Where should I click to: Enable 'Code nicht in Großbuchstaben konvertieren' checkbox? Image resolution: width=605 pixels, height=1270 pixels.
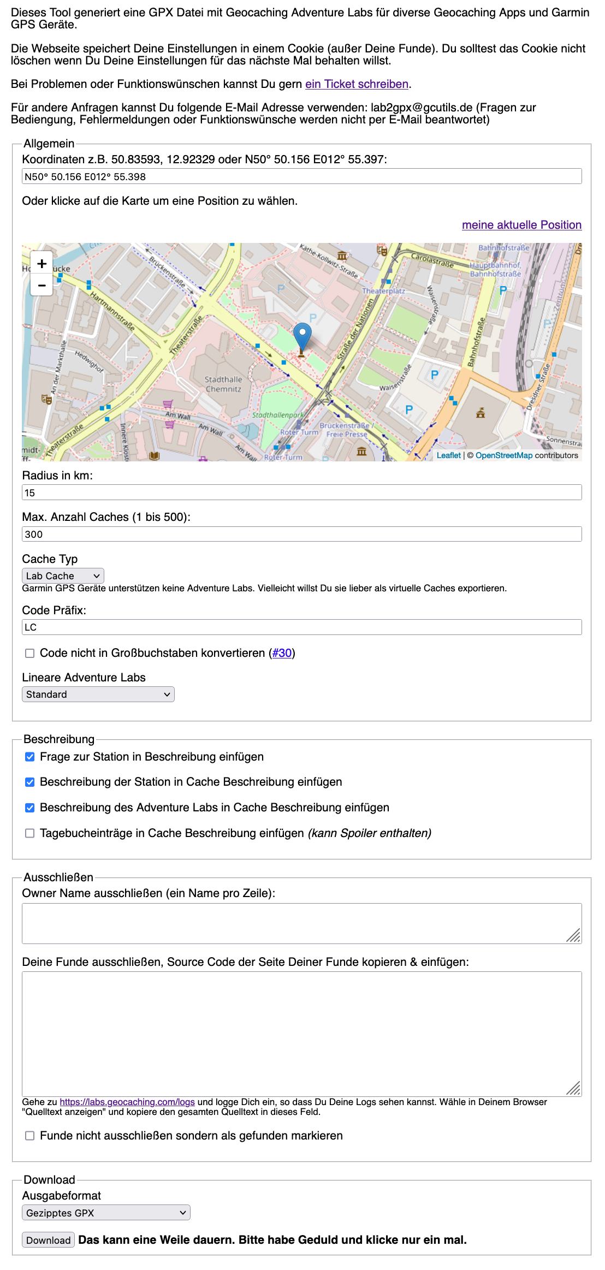(x=30, y=653)
